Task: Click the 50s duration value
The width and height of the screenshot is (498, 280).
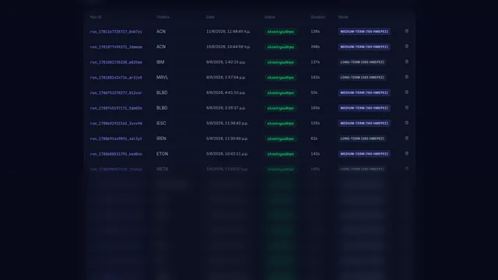Action: (314, 93)
